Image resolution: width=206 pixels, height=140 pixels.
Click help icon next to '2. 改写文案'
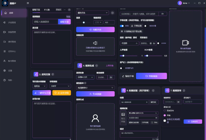click(53, 74)
